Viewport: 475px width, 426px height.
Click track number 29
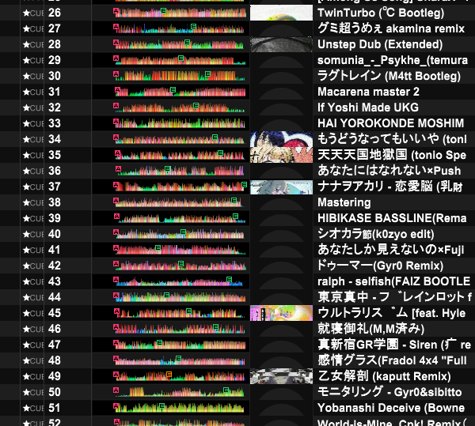(x=55, y=60)
